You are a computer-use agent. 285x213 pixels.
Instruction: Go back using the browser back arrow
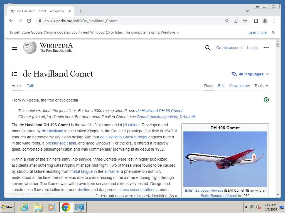pyautogui.click(x=11, y=21)
